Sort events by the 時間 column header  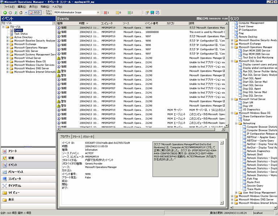click(89, 23)
